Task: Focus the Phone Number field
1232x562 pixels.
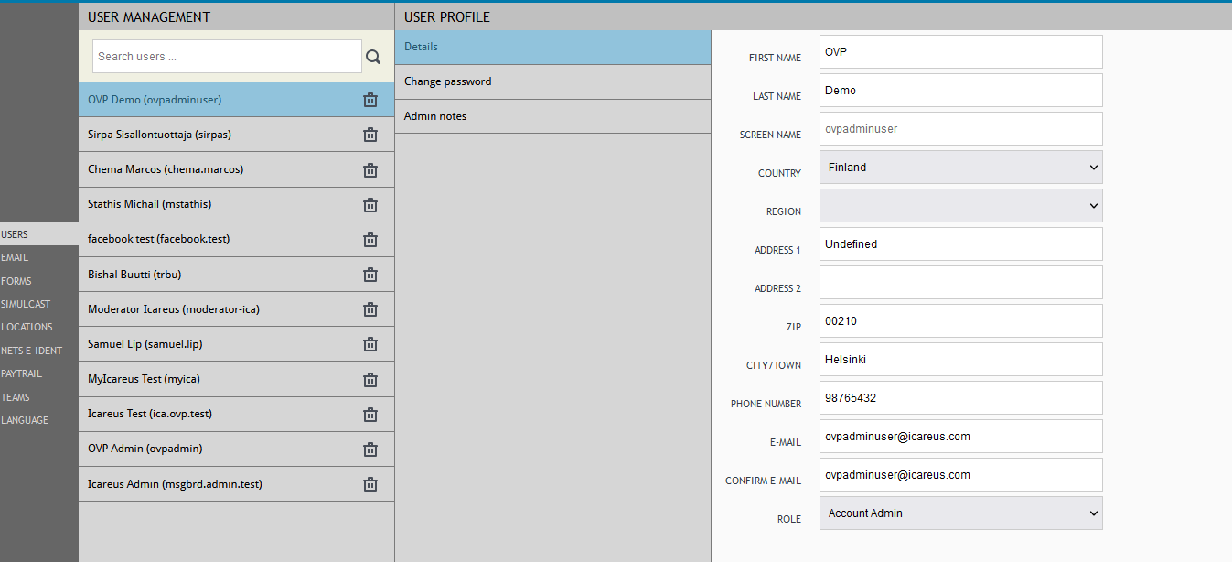Action: (960, 398)
